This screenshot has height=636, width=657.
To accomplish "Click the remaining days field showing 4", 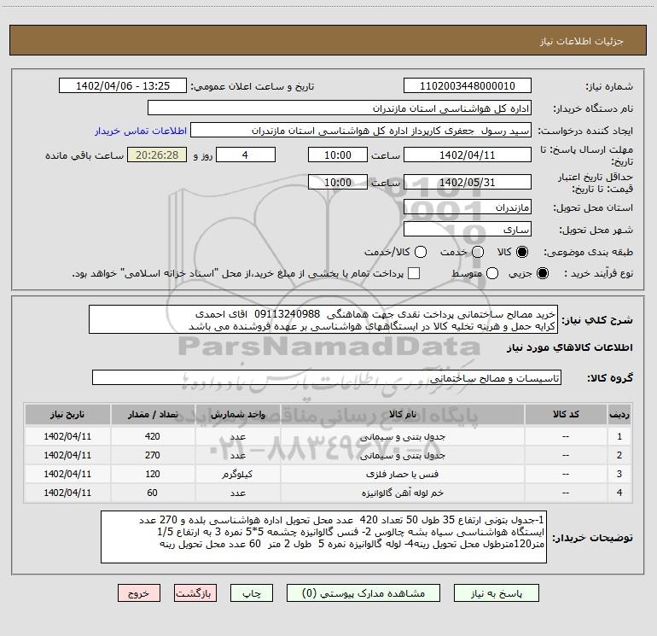I will 246,155.
